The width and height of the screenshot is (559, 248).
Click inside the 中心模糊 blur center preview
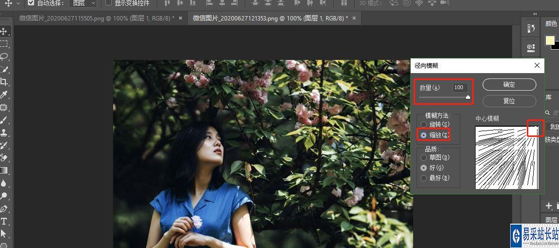[507, 157]
